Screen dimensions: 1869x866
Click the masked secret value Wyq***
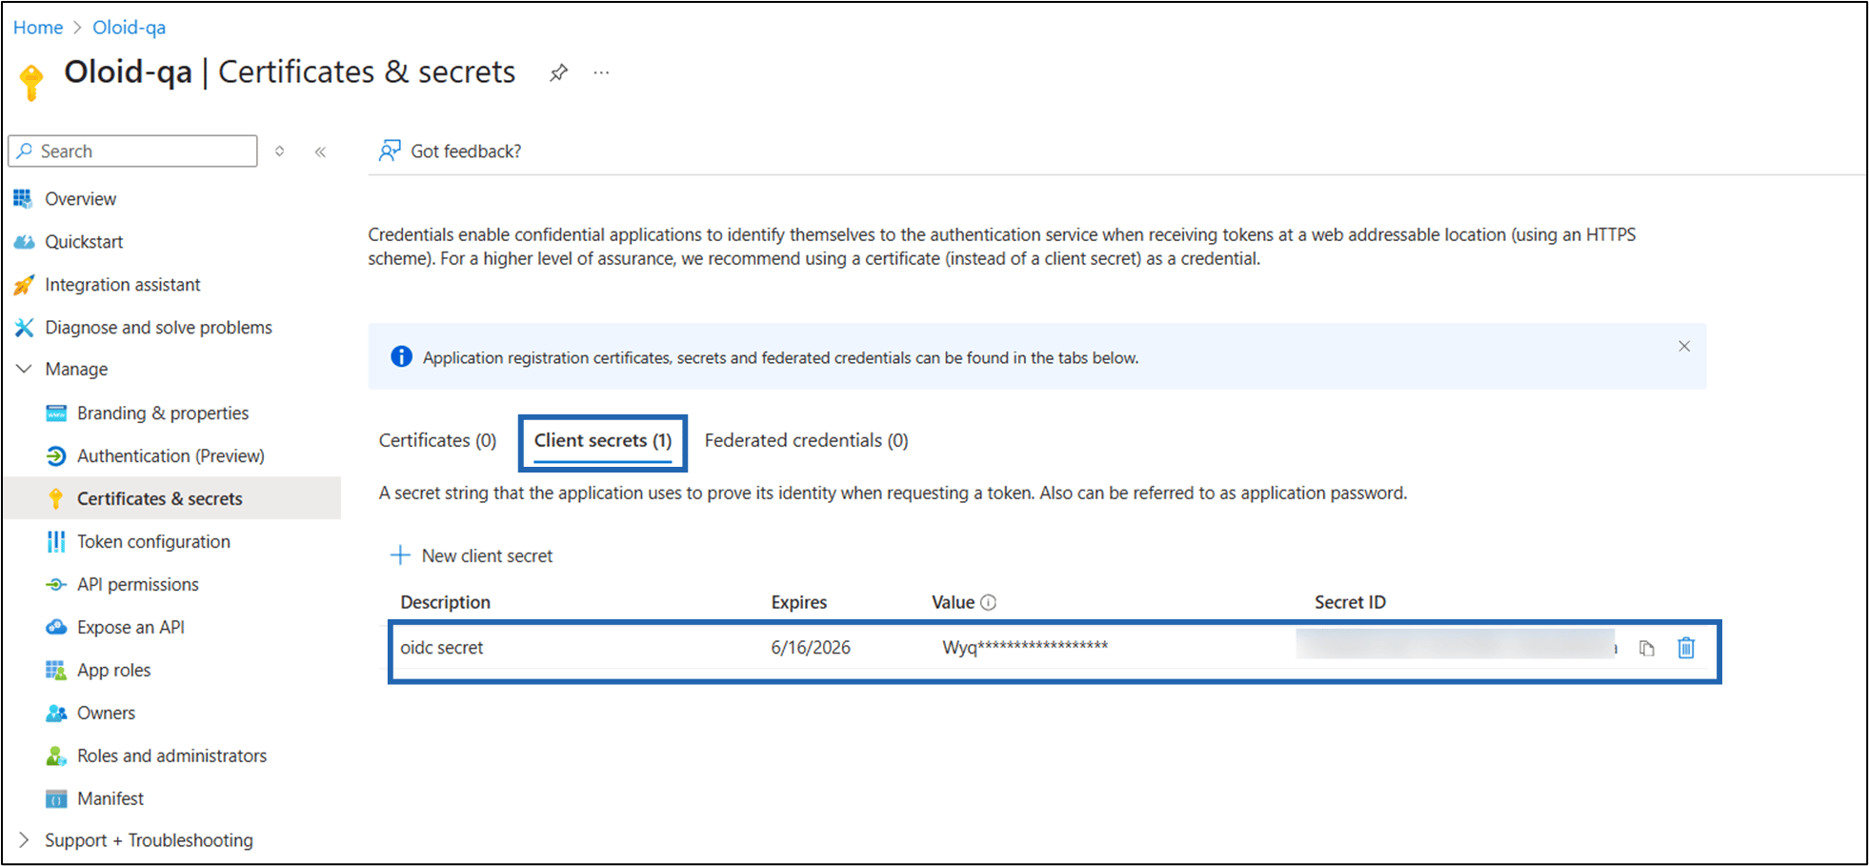pos(1025,648)
